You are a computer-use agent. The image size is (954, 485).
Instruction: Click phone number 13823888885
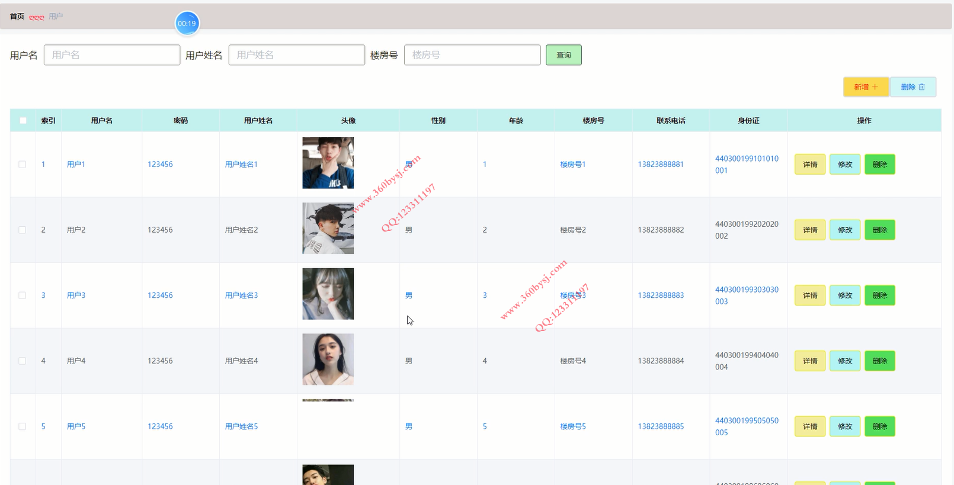point(661,426)
